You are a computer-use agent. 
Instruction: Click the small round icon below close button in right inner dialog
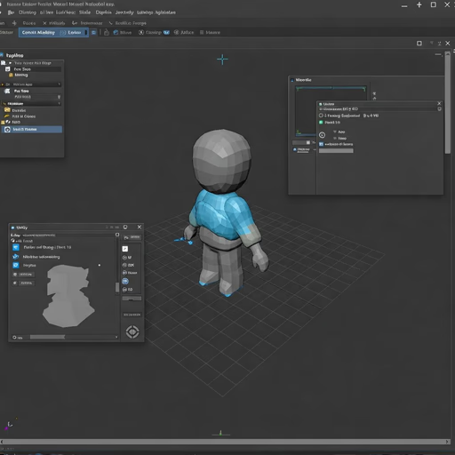(439, 109)
